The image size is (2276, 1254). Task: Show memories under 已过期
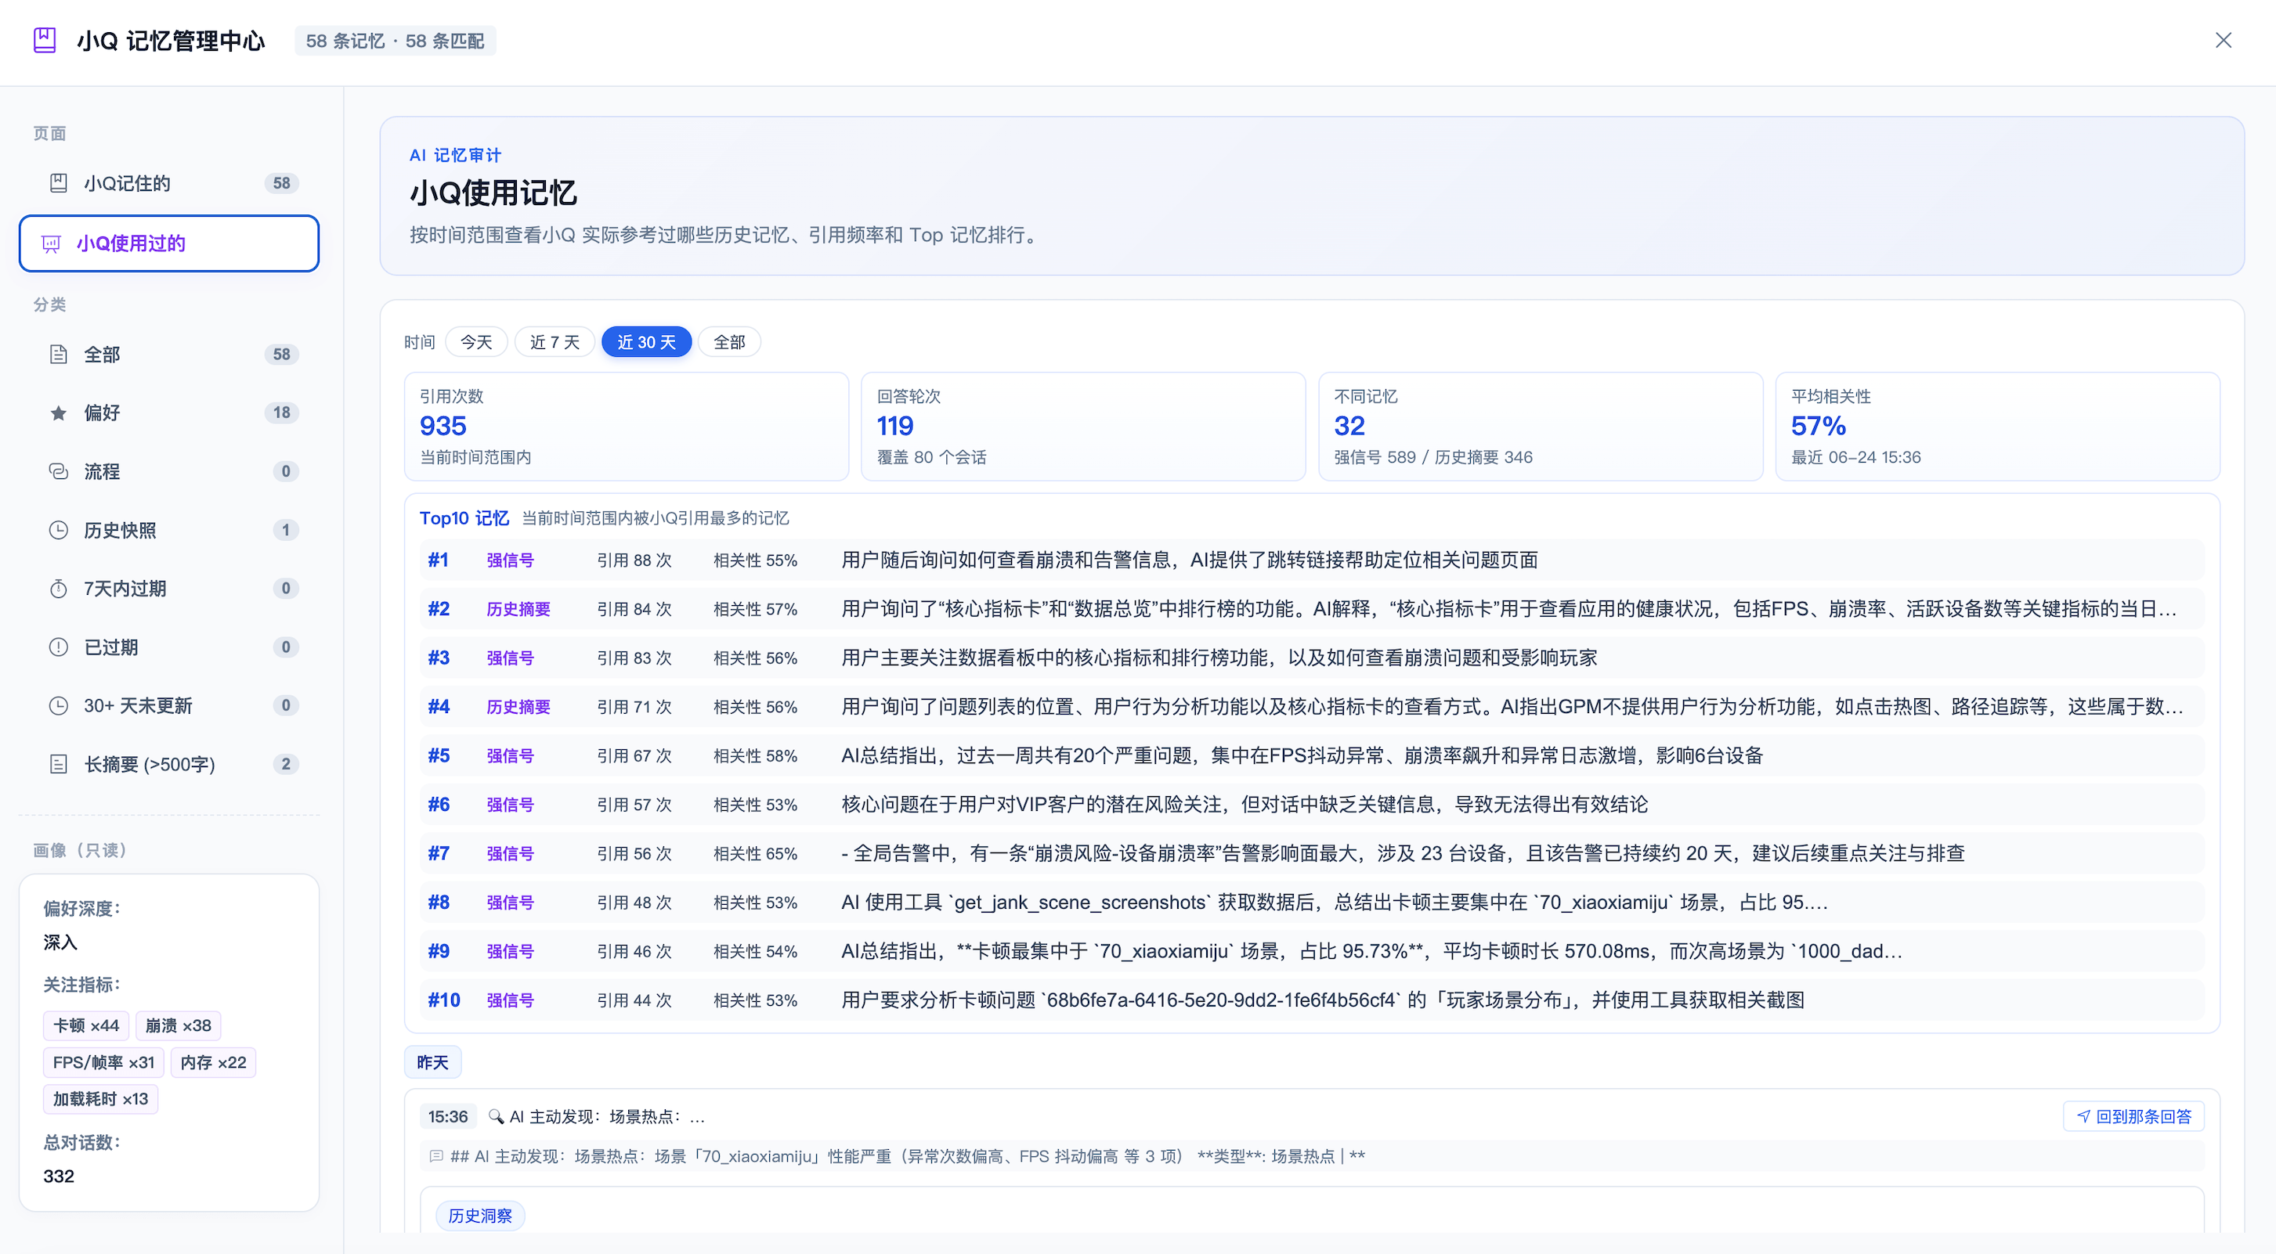(168, 647)
